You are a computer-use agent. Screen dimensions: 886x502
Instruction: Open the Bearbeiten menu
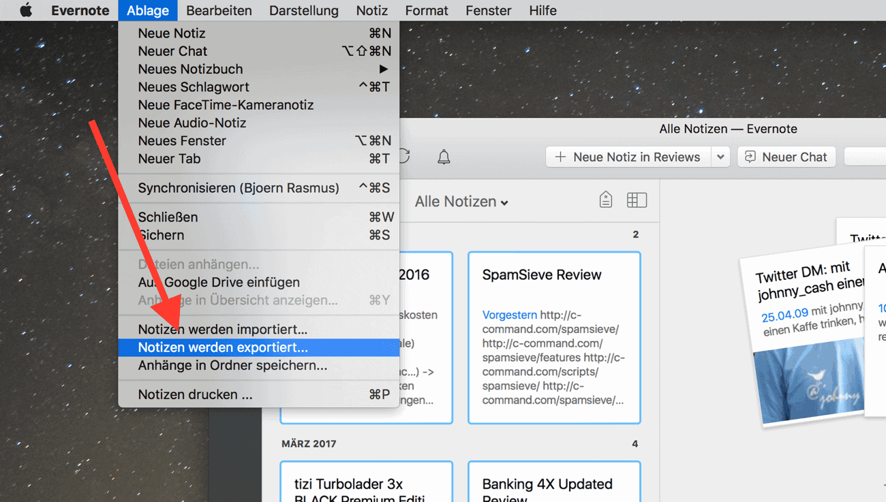point(219,10)
